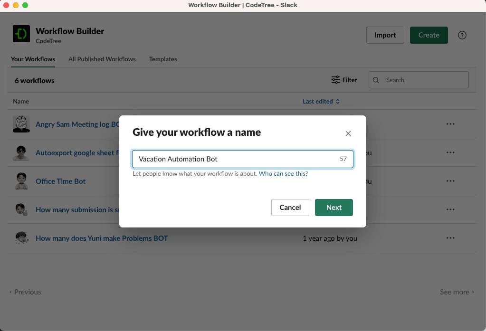Click the Yuni make Problems BOT avatar
Image resolution: width=486 pixels, height=331 pixels.
coord(21,238)
